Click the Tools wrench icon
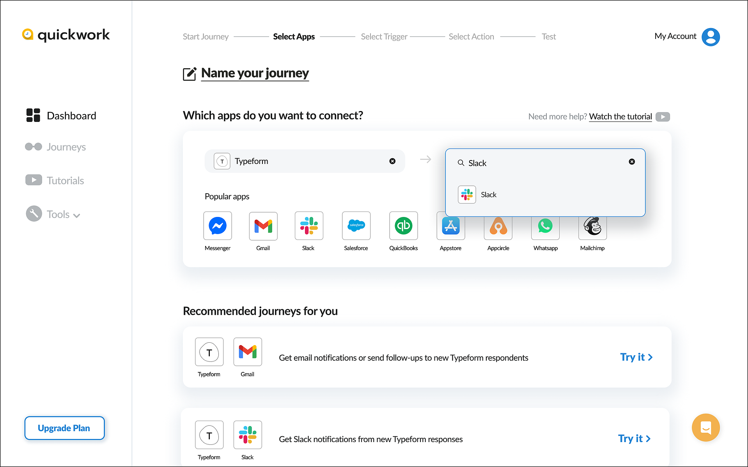Viewport: 748px width, 467px height. pos(34,213)
